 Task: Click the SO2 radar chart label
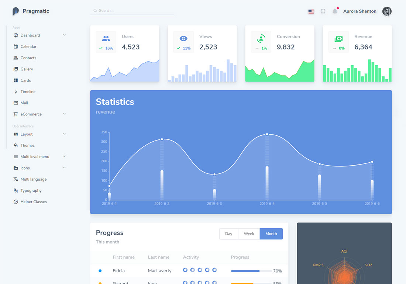(x=369, y=265)
